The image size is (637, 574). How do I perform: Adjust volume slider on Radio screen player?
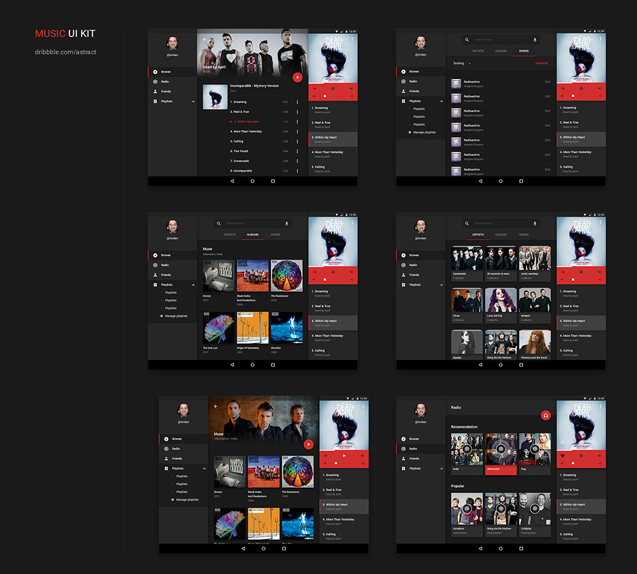click(x=582, y=463)
